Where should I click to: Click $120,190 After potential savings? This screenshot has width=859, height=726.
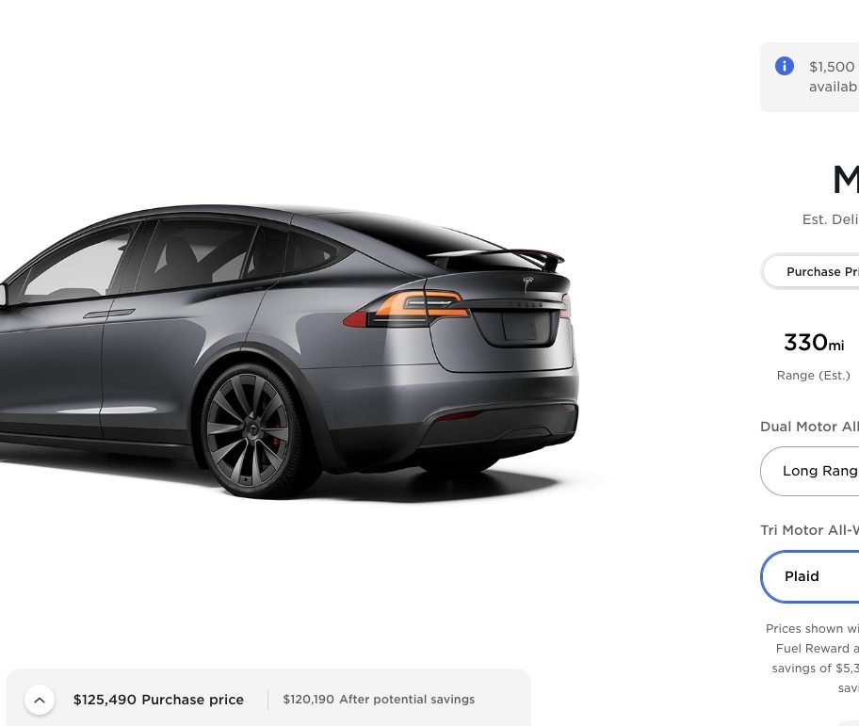[379, 700]
